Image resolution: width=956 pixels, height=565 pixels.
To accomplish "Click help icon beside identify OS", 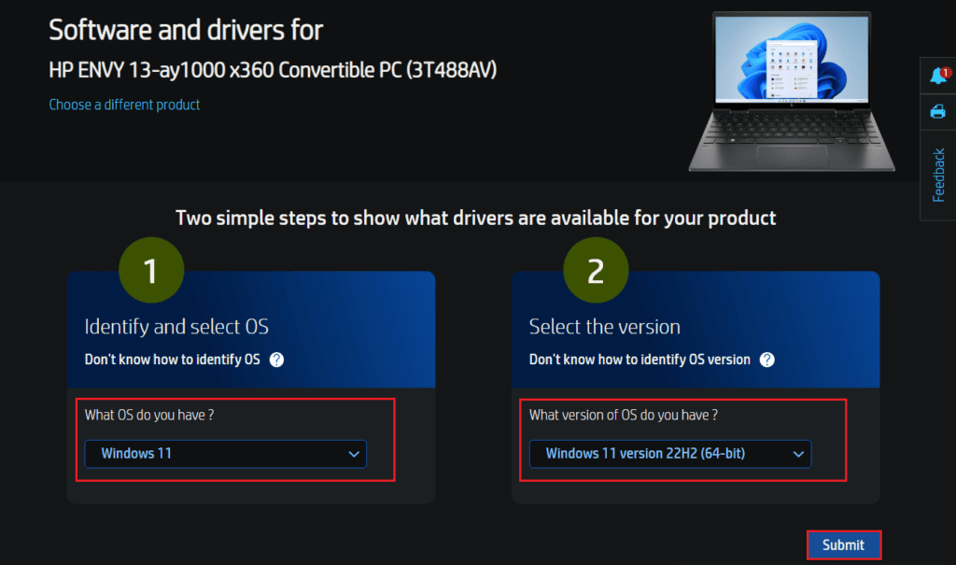I will [276, 360].
